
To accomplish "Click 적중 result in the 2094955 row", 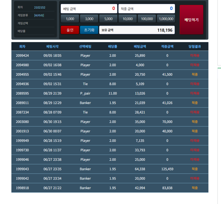I will point(195,74).
